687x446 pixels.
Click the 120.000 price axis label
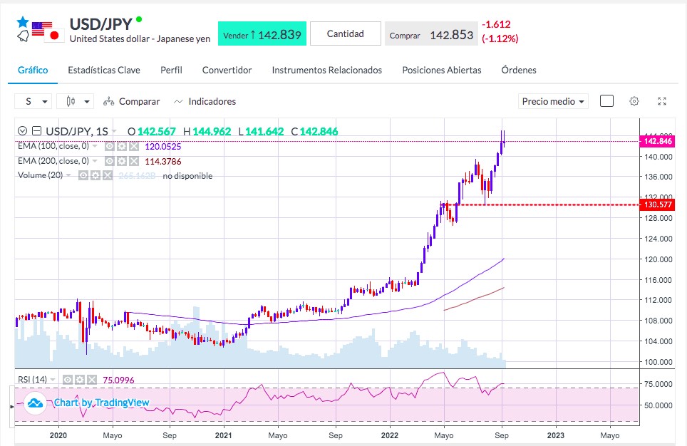pyautogui.click(x=658, y=259)
